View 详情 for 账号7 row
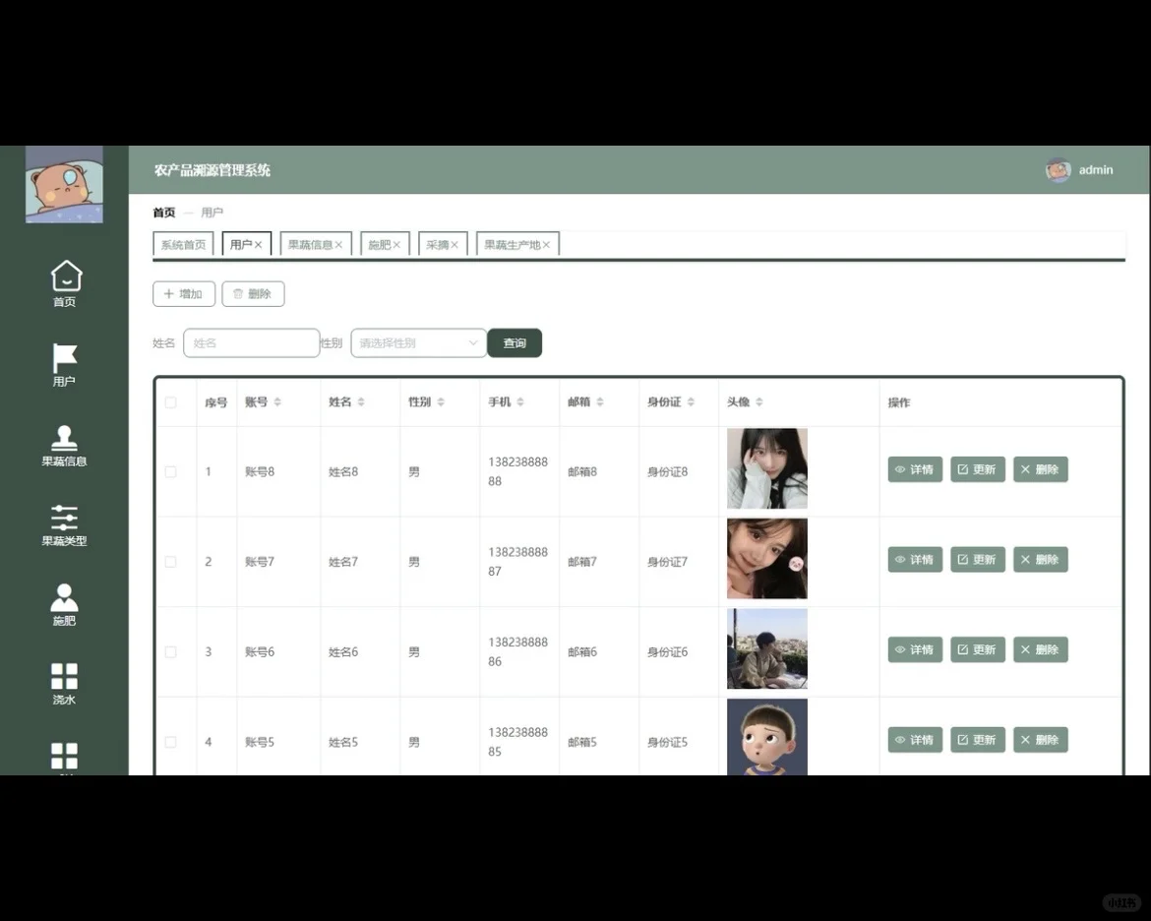The width and height of the screenshot is (1151, 921). 915,560
